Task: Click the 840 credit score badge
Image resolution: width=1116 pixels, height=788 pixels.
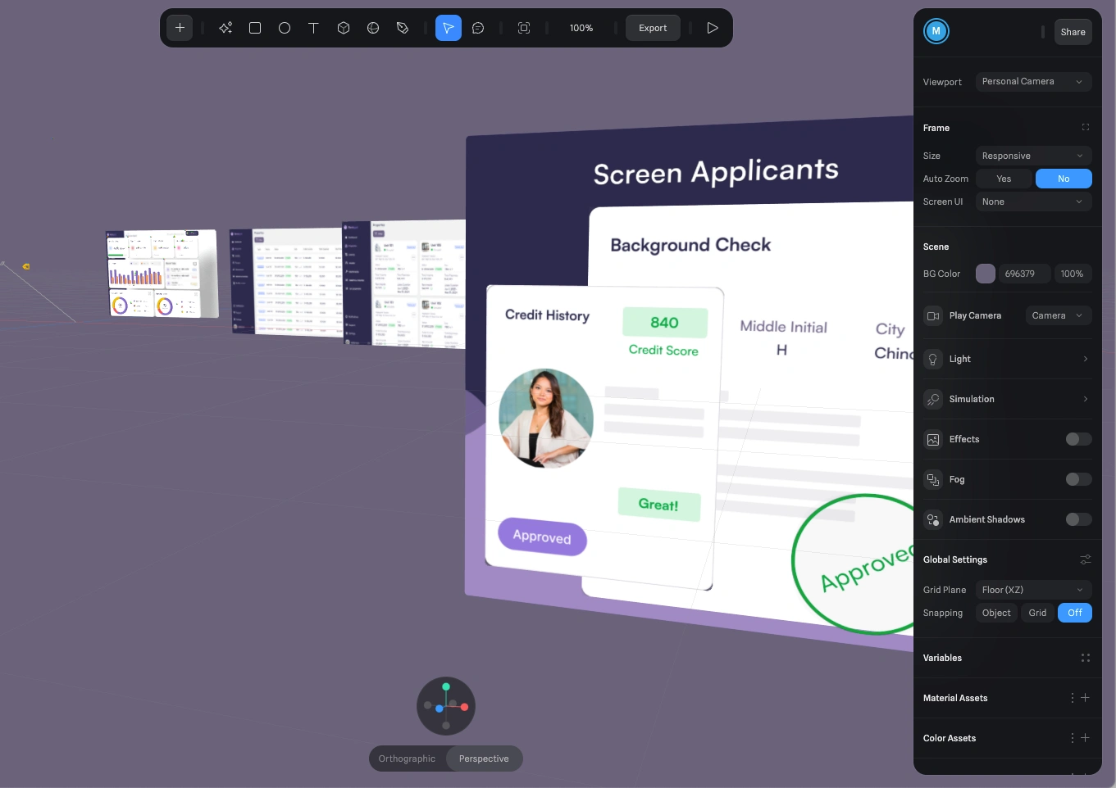Action: pyautogui.click(x=664, y=323)
